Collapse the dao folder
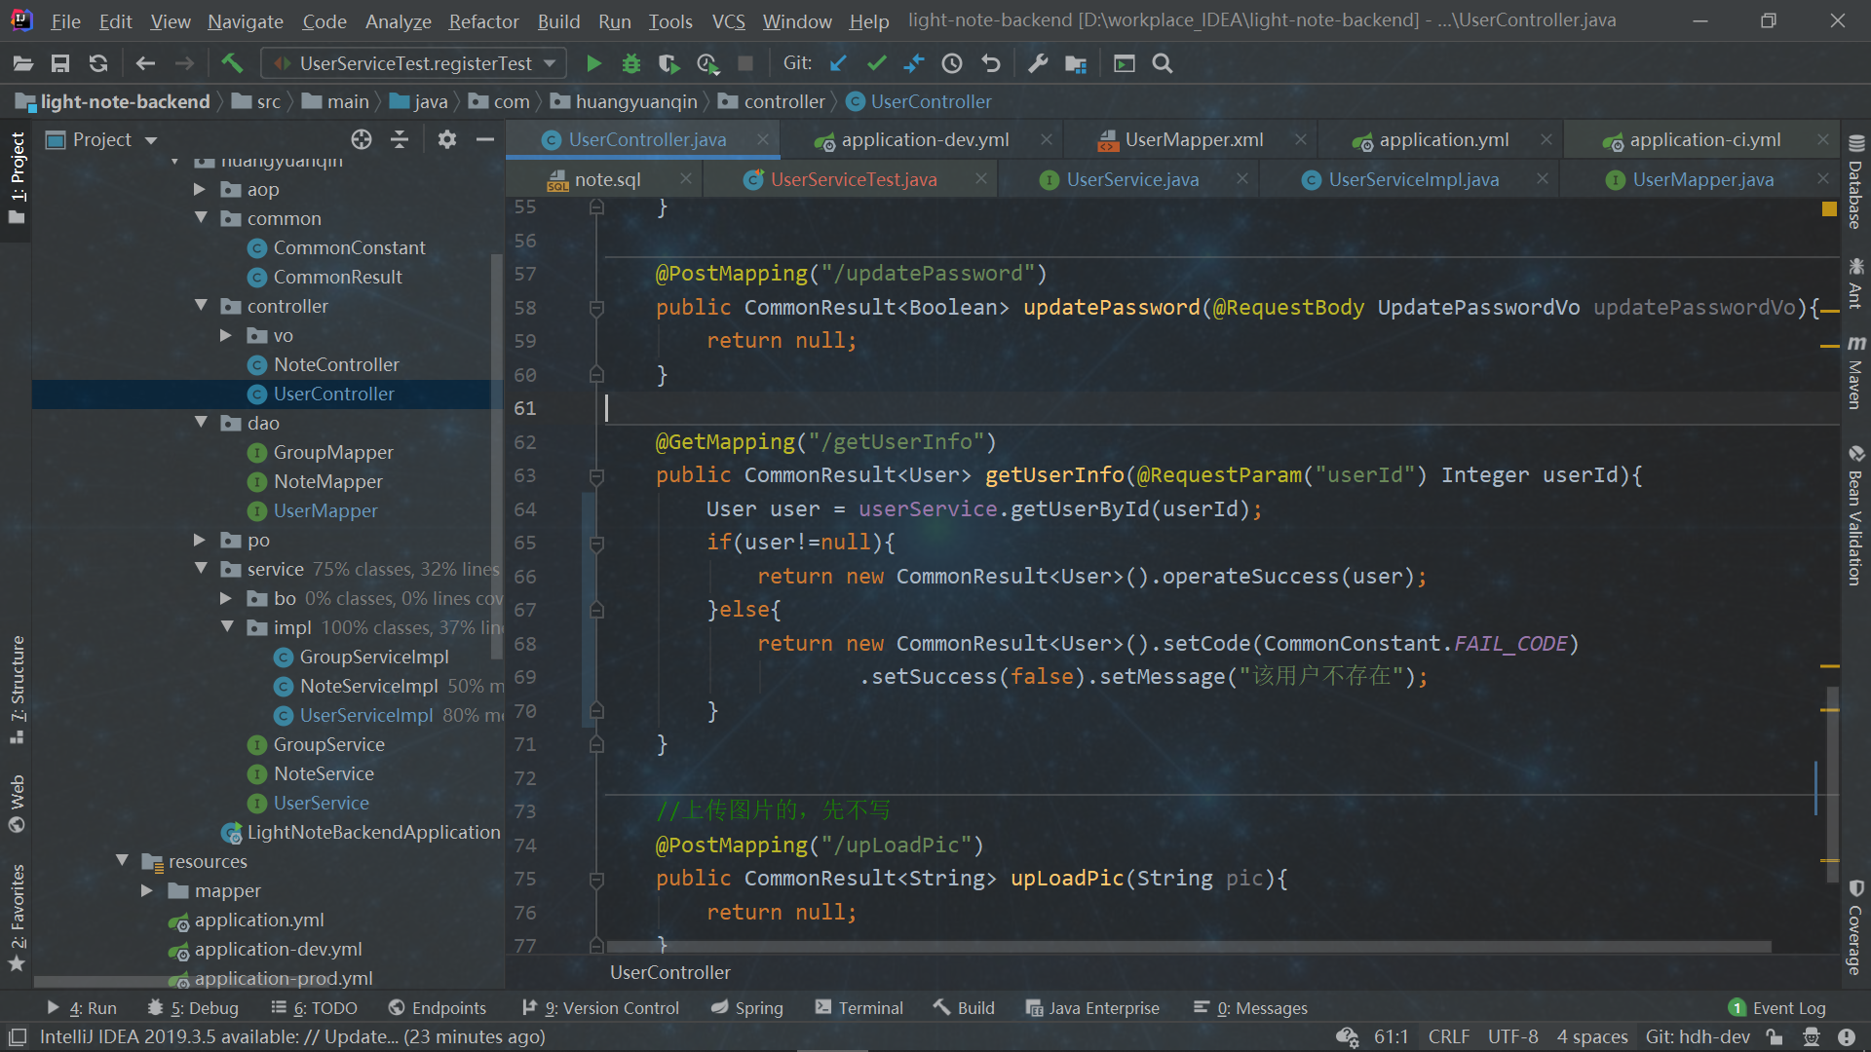This screenshot has height=1052, width=1871. click(x=201, y=423)
